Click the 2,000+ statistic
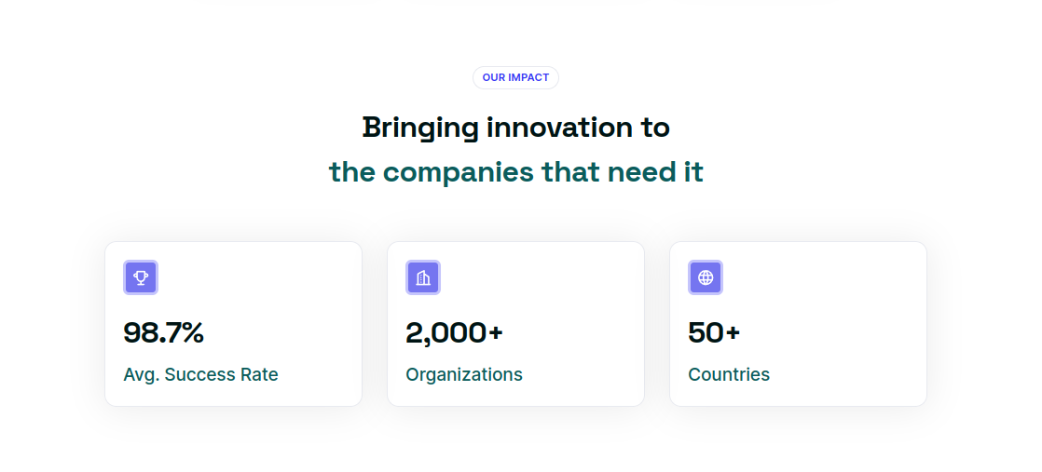1042x472 pixels. 455,332
